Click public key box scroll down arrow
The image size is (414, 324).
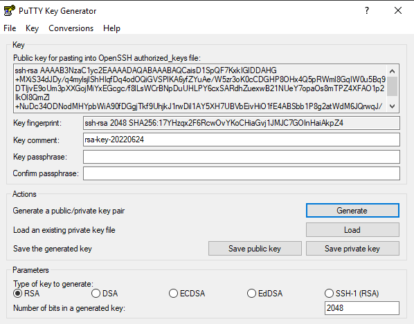click(x=392, y=106)
